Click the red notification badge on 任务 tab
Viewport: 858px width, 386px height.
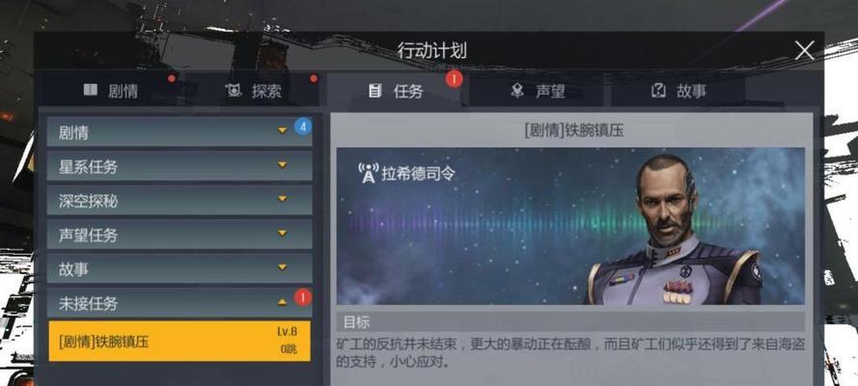click(x=454, y=79)
